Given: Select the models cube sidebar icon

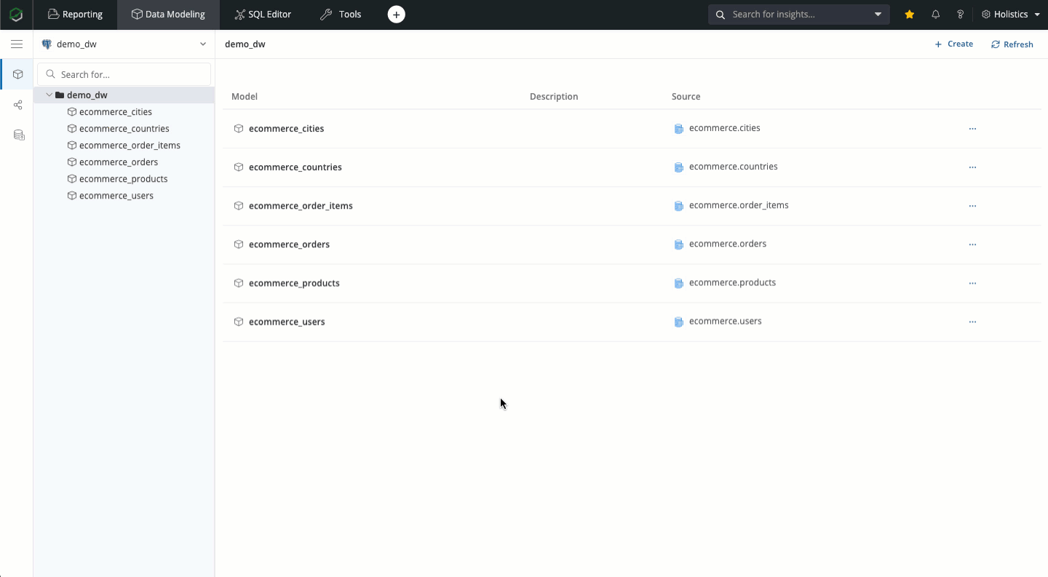Looking at the screenshot, I should [x=18, y=74].
